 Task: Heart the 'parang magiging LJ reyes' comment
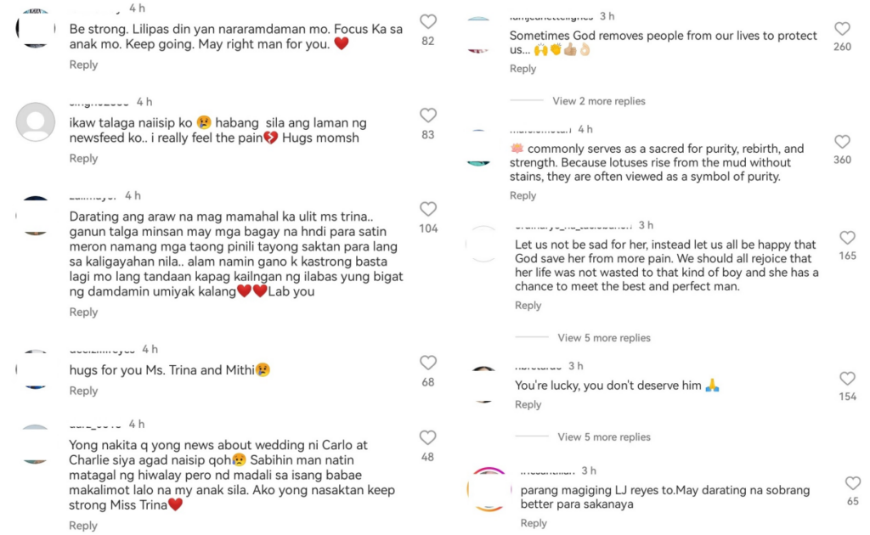pyautogui.click(x=852, y=483)
